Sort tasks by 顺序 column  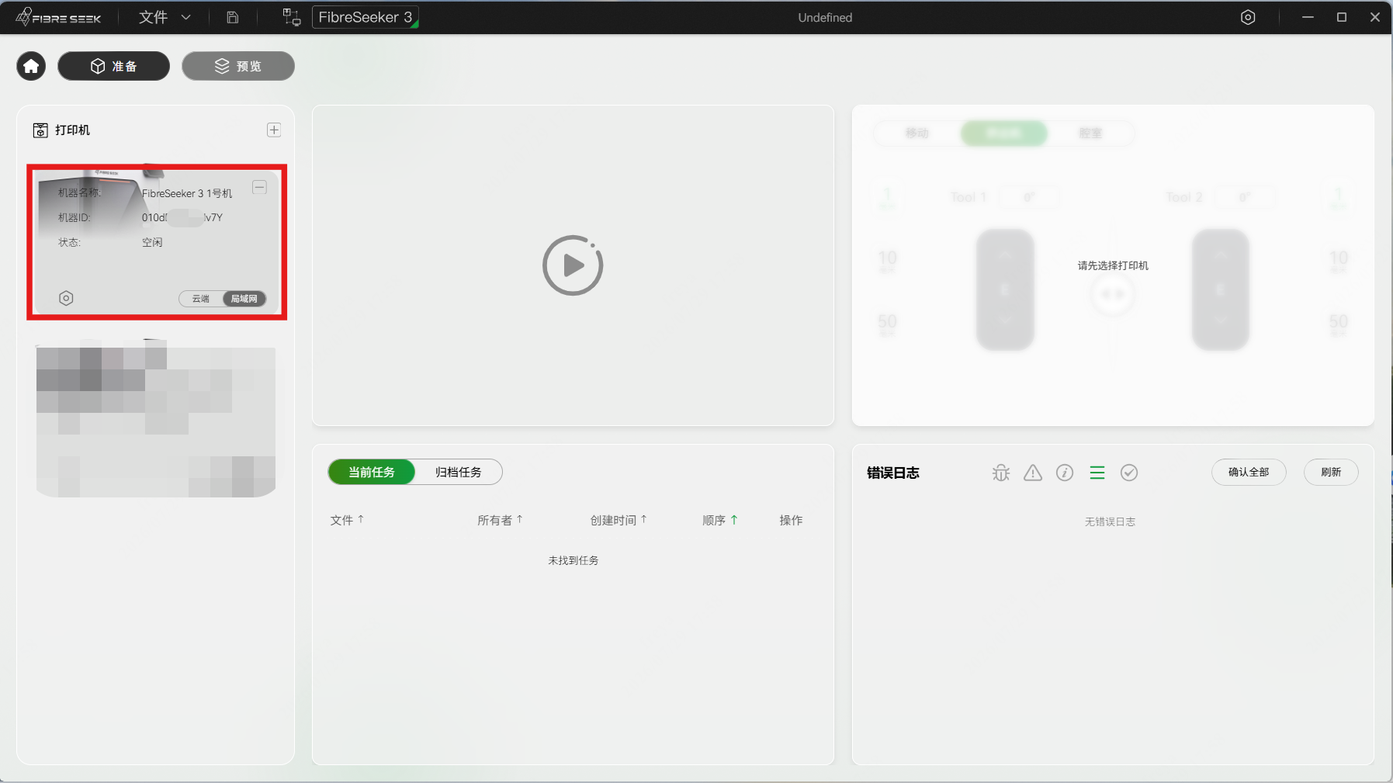click(x=720, y=520)
